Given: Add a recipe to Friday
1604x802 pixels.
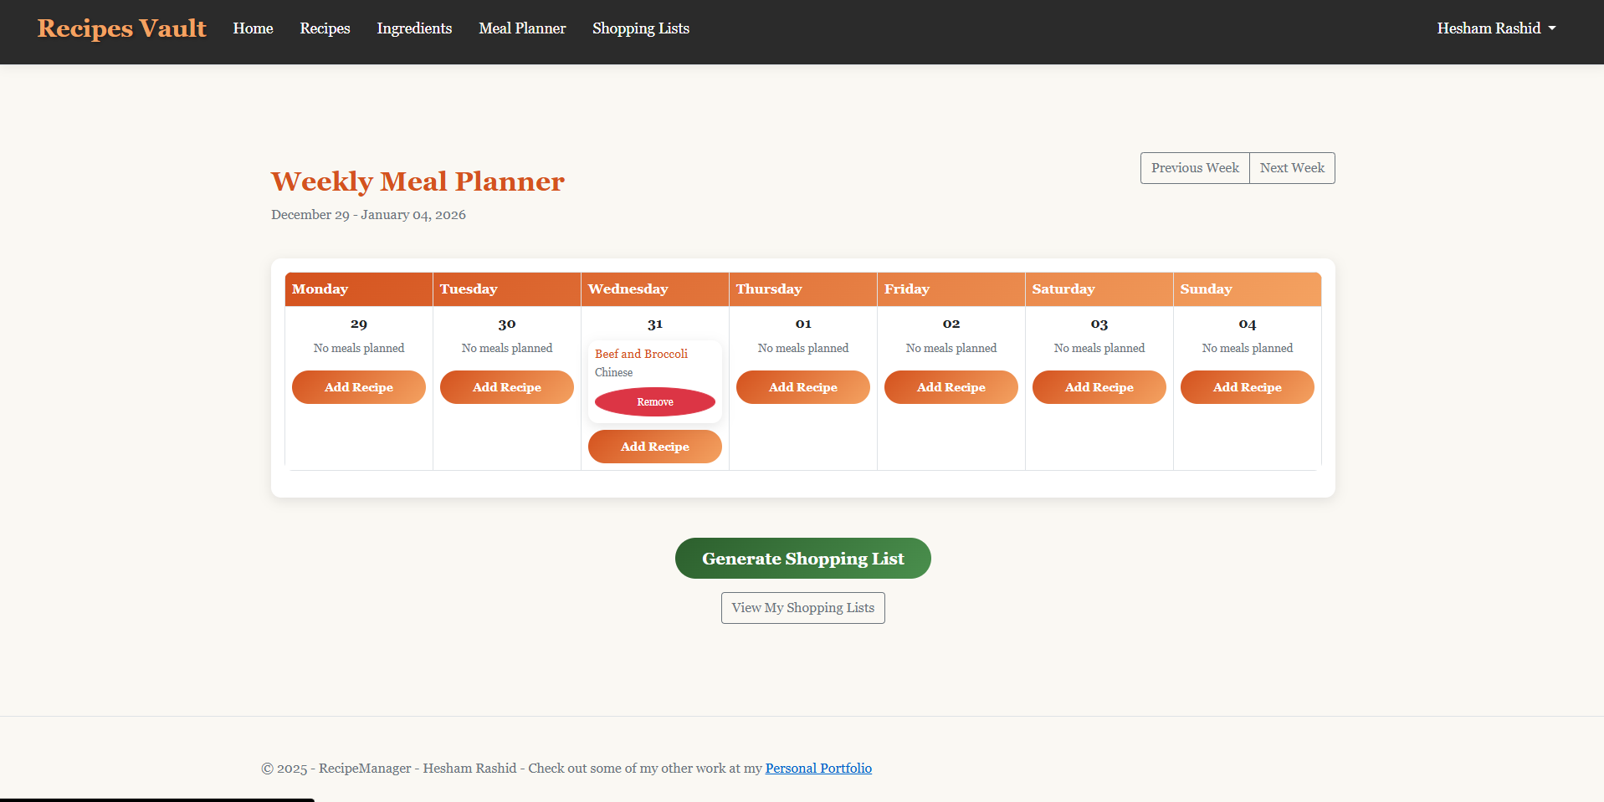Looking at the screenshot, I should tap(951, 386).
